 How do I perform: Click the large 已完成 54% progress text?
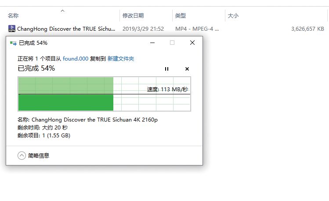[x=36, y=68]
